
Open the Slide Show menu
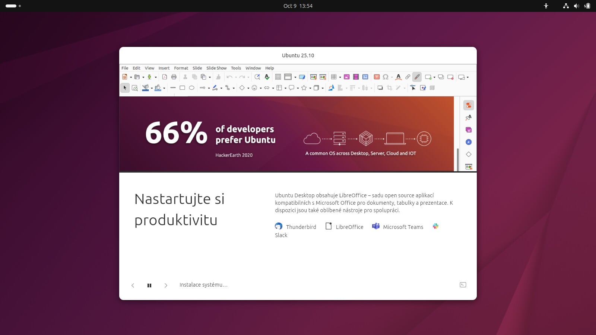point(216,68)
